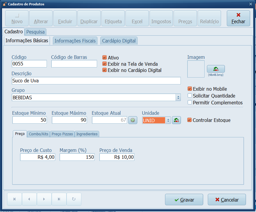Click the Cancelar button
Screen dimensions: 256x212
pos(227,200)
